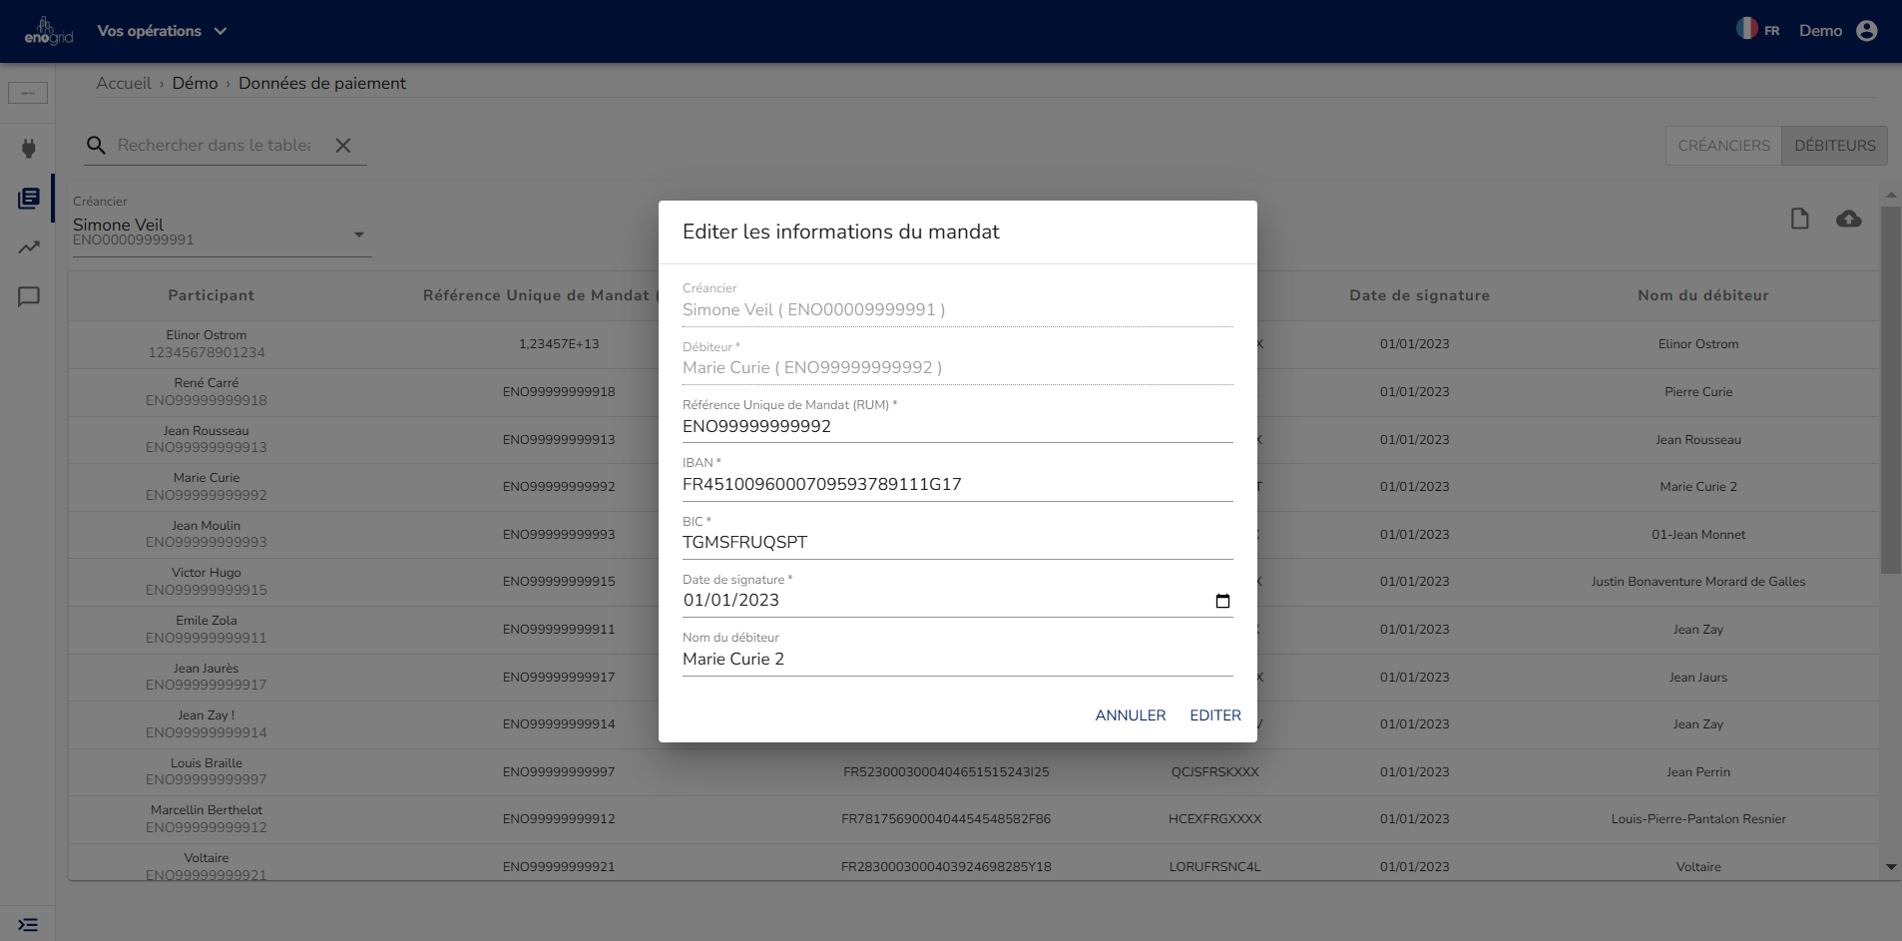Click ANNULER to cancel editing
The width and height of the screenshot is (1902, 941).
point(1130,715)
